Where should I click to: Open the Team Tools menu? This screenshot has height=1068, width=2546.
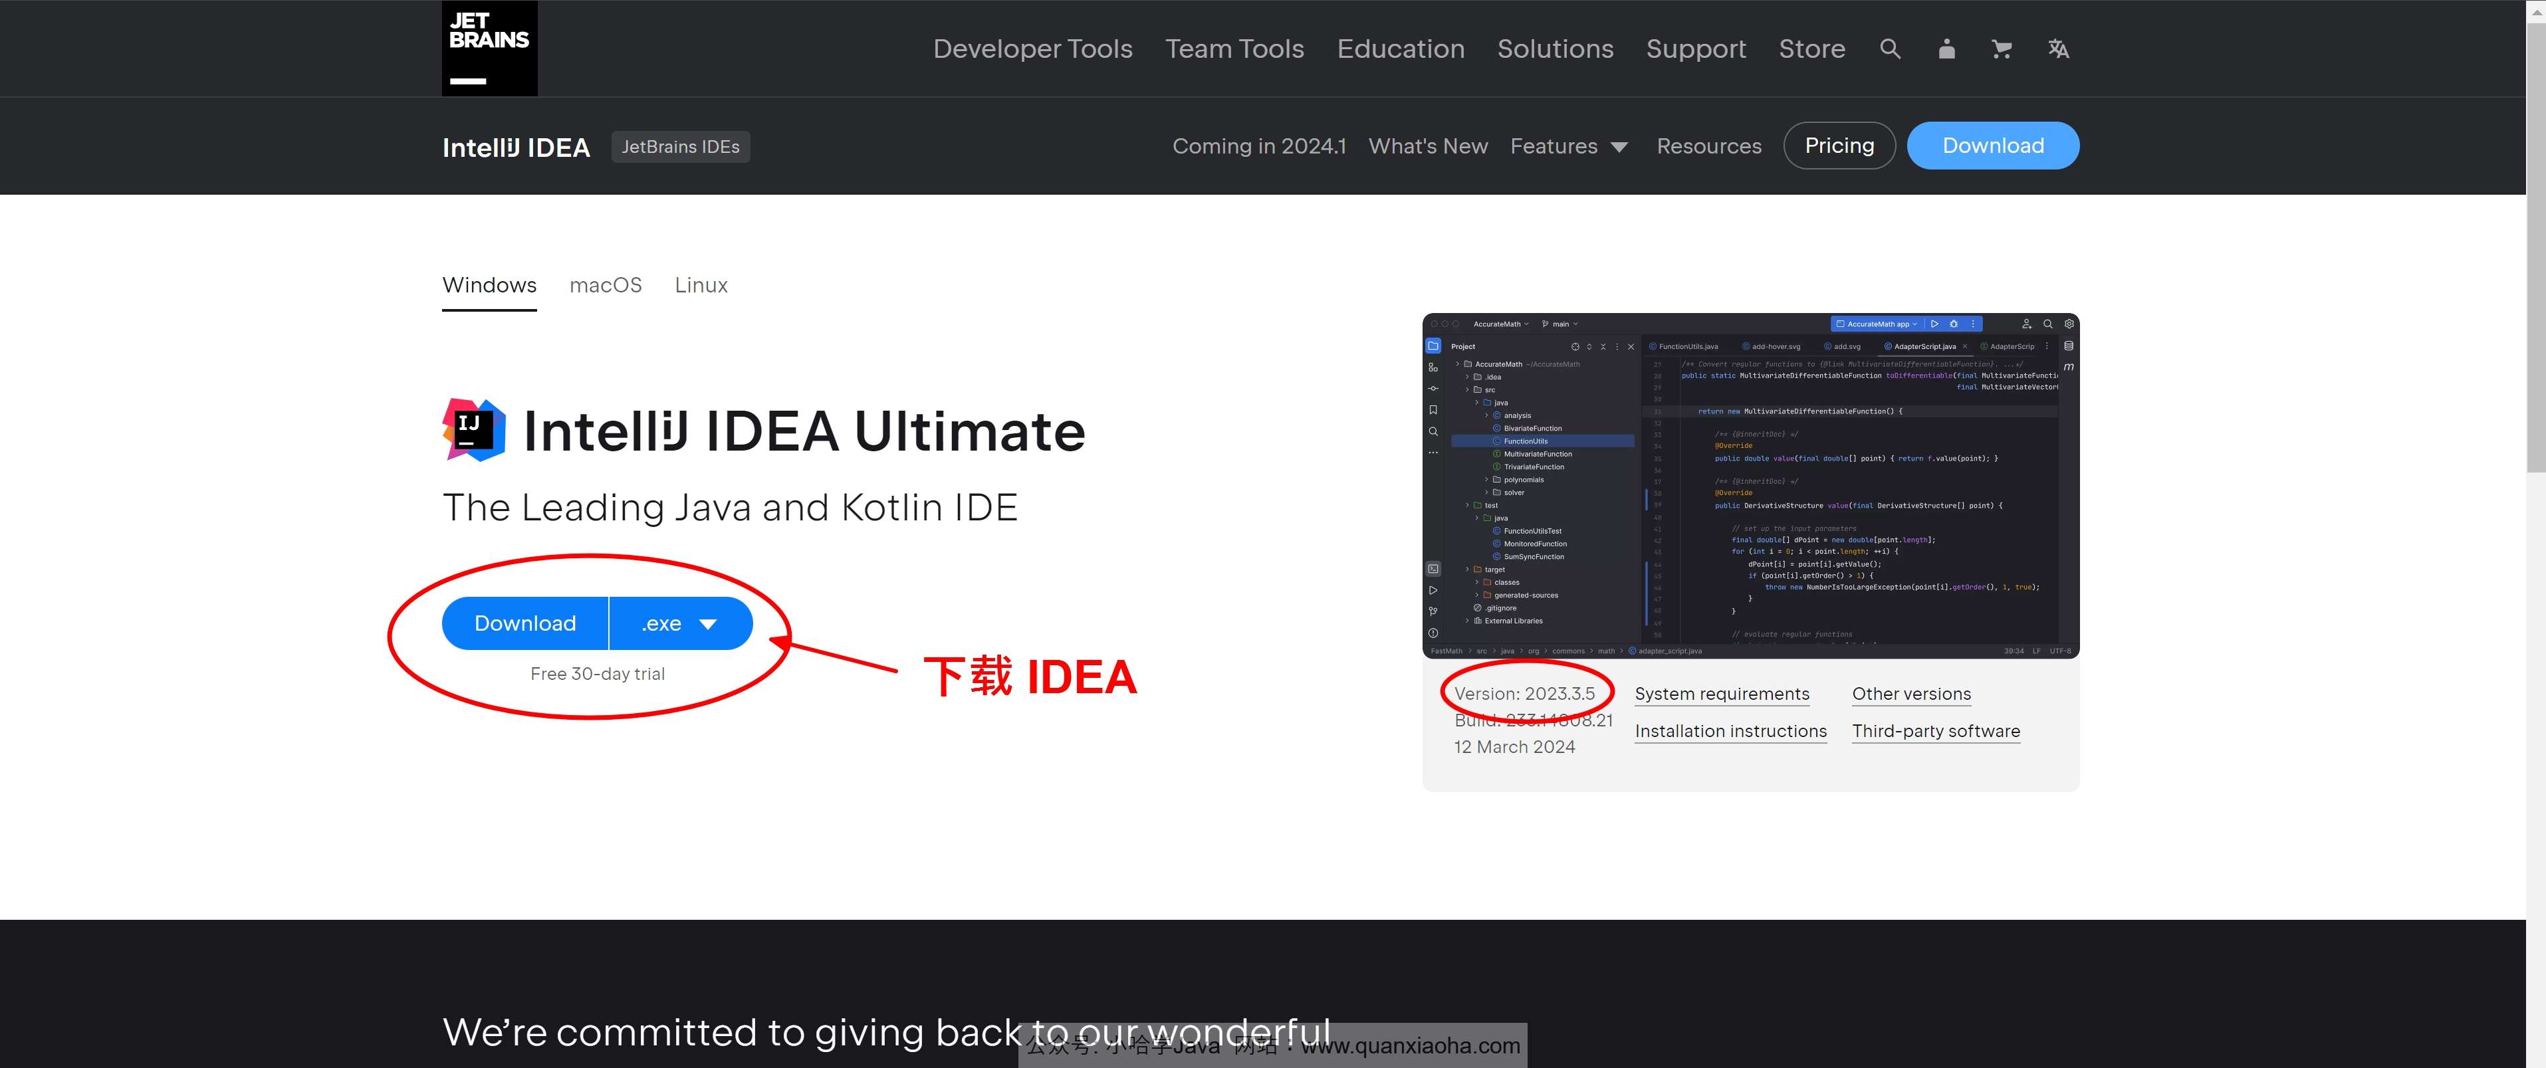point(1234,49)
